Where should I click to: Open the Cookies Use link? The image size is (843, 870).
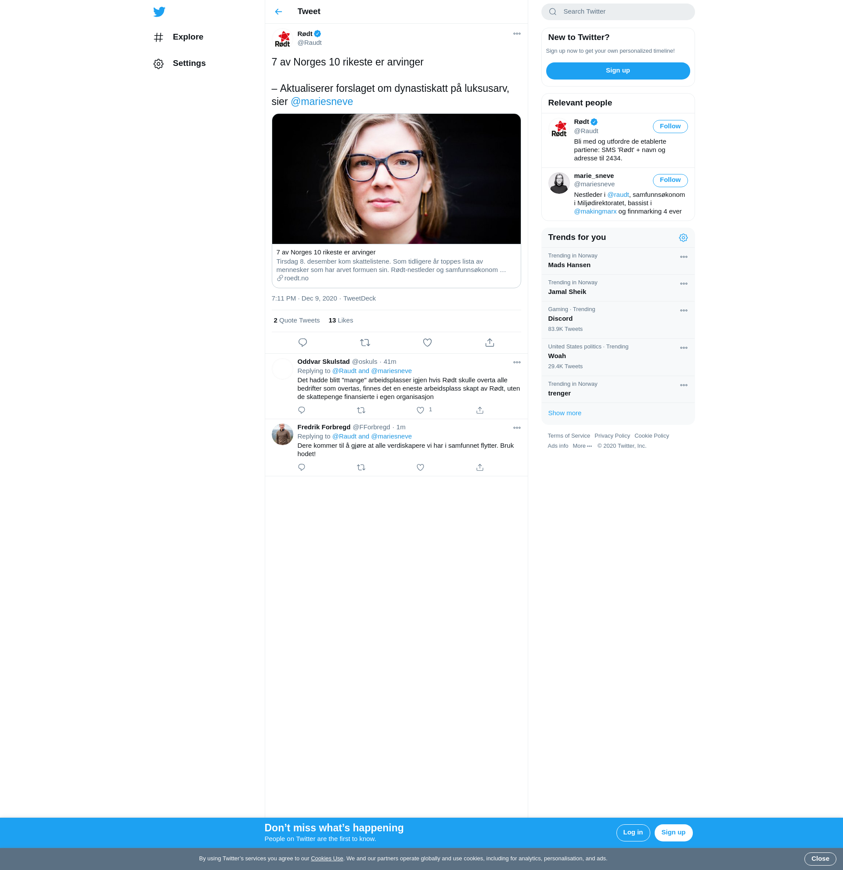(327, 859)
